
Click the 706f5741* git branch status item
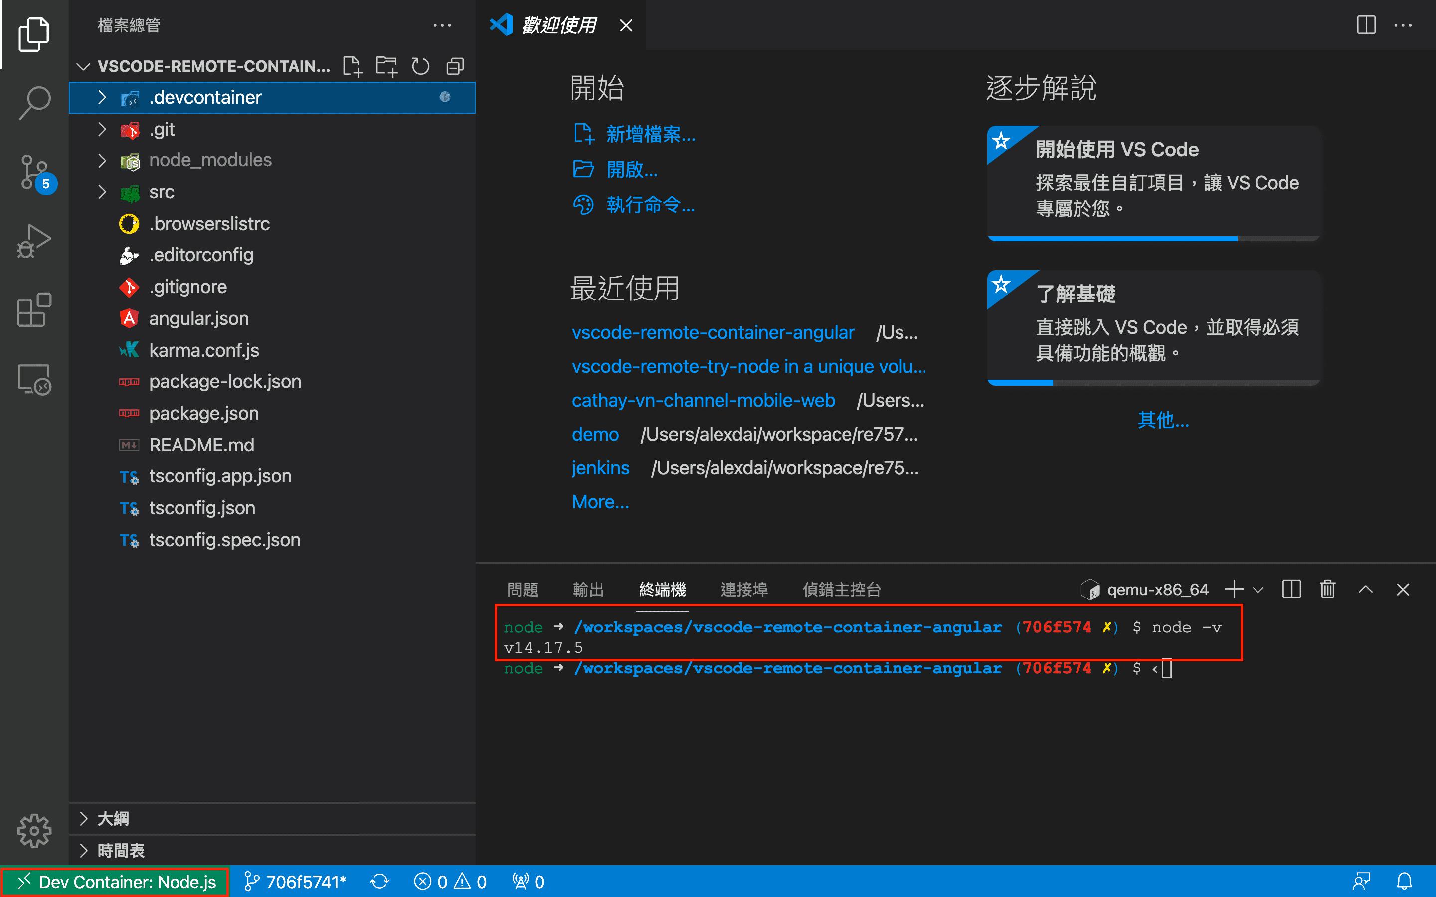point(296,882)
